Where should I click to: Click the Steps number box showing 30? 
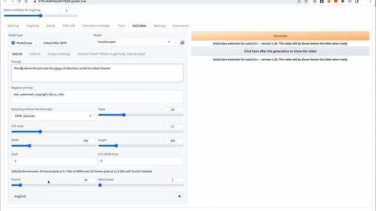tap(174, 110)
